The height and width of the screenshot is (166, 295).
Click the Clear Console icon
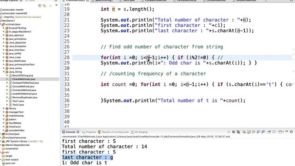(x=244, y=132)
